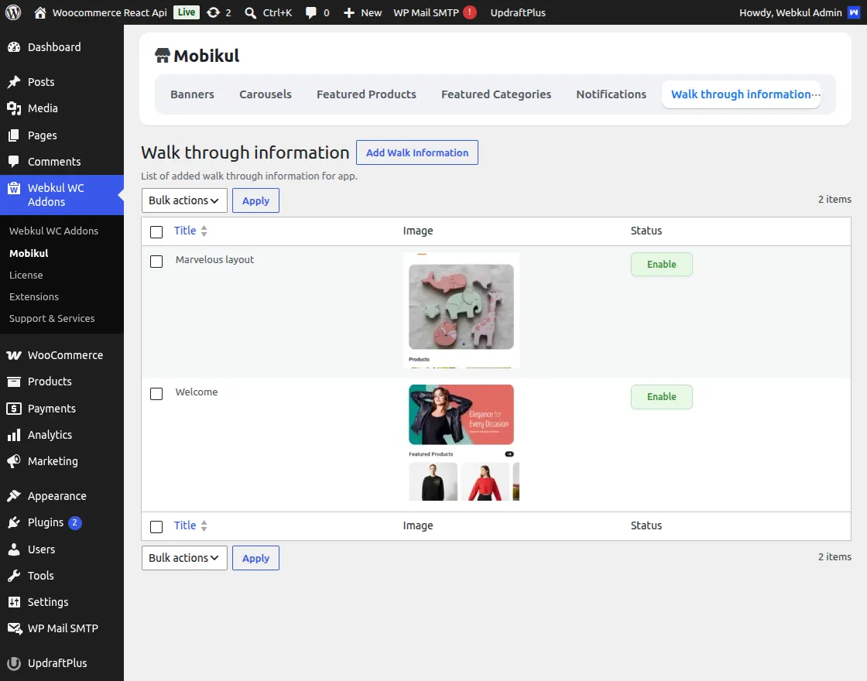Click the Marketing megaphone icon
The height and width of the screenshot is (681, 867).
tap(14, 461)
